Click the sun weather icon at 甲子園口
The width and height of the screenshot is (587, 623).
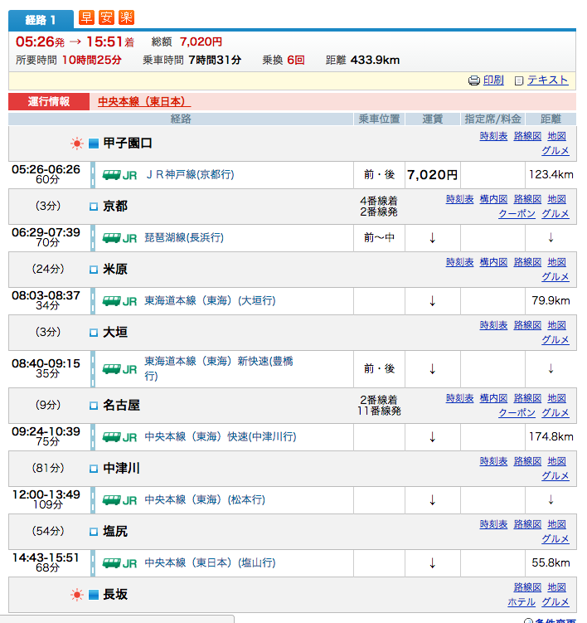click(x=76, y=144)
